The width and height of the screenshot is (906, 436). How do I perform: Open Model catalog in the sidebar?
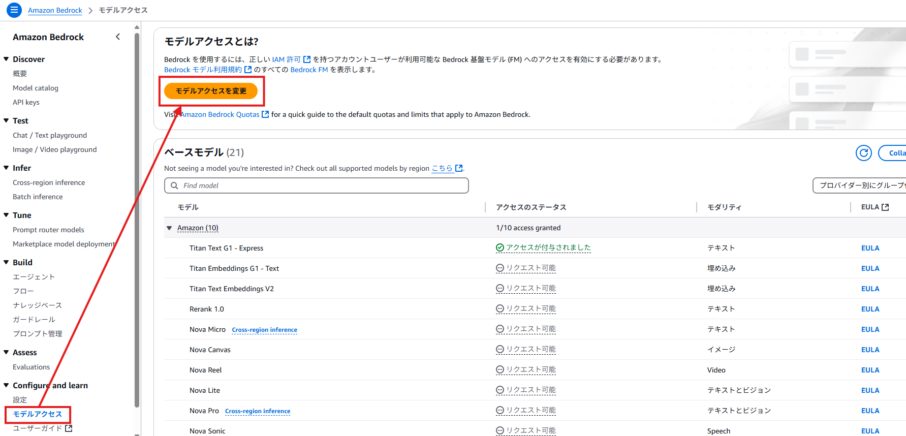[36, 88]
